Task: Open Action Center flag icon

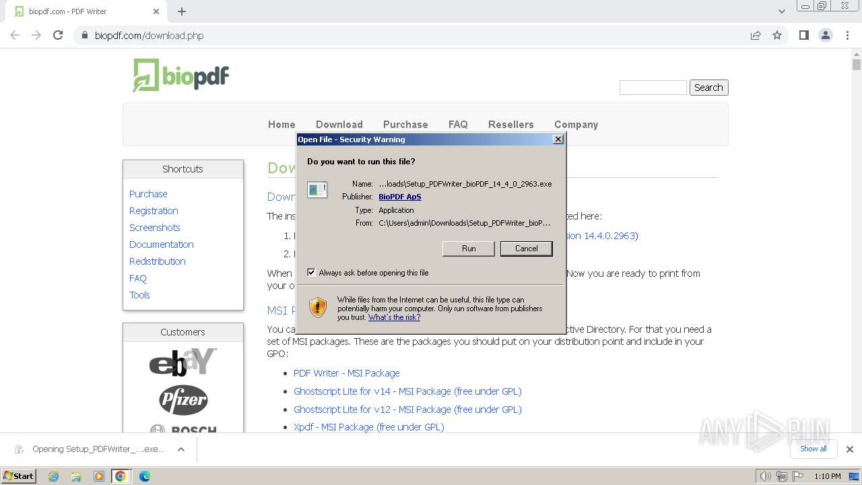Action: pos(798,476)
